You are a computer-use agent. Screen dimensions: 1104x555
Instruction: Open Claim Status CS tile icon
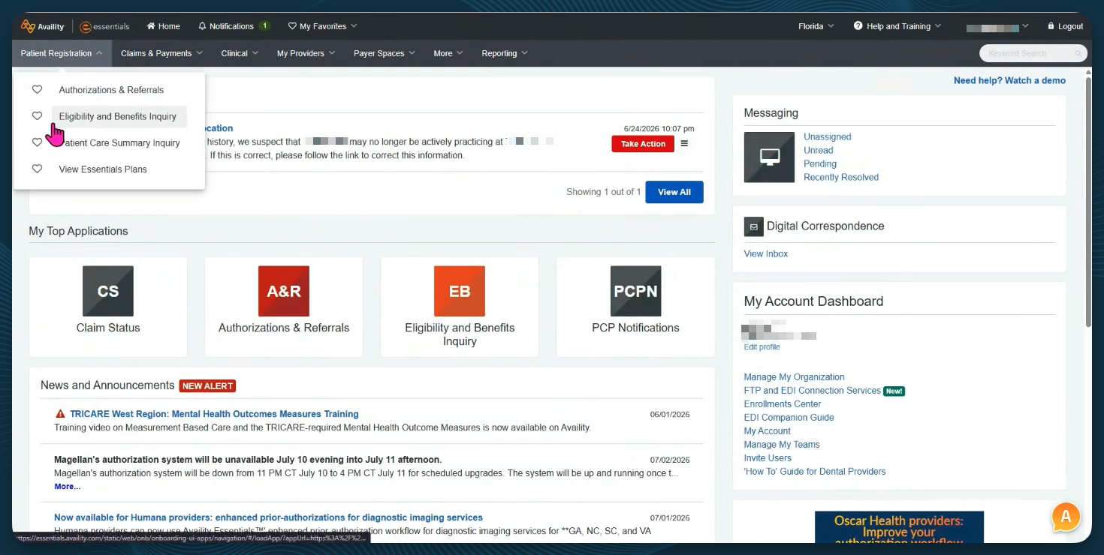(x=108, y=291)
